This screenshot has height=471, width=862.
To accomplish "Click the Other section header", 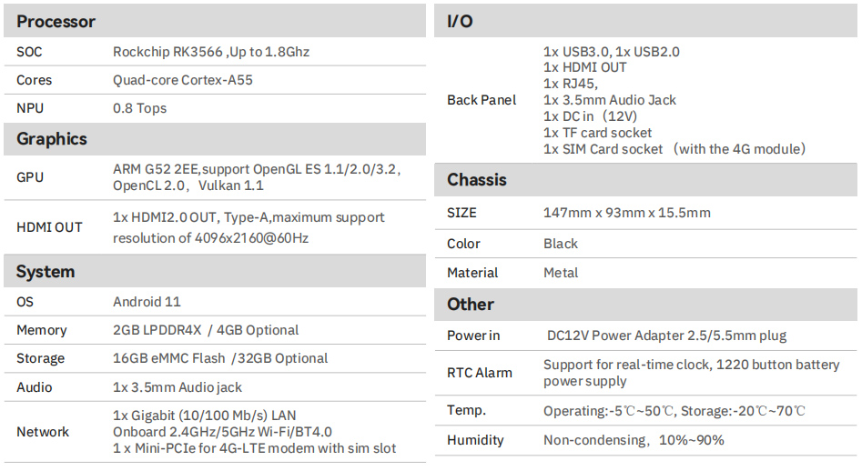I will coord(645,304).
